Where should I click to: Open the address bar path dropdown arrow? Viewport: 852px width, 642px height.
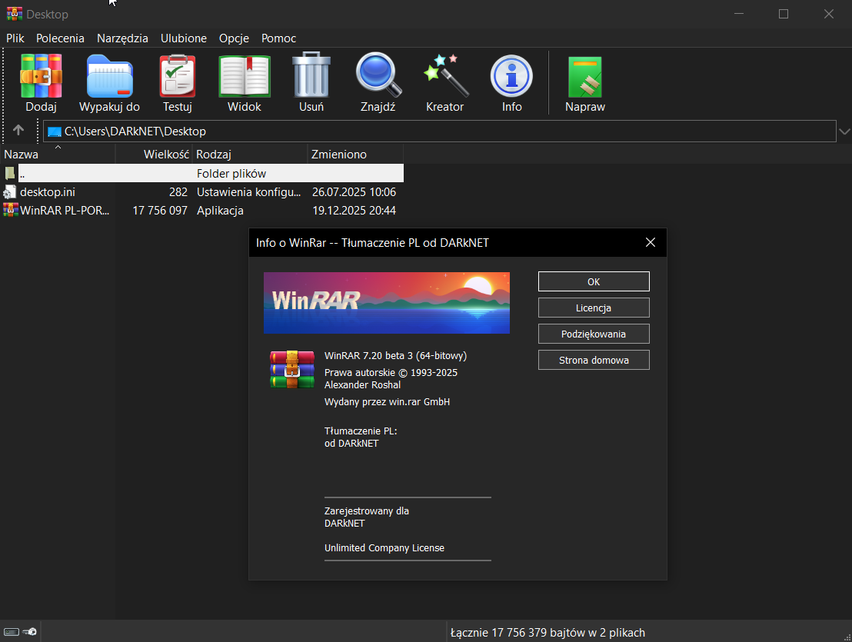844,131
